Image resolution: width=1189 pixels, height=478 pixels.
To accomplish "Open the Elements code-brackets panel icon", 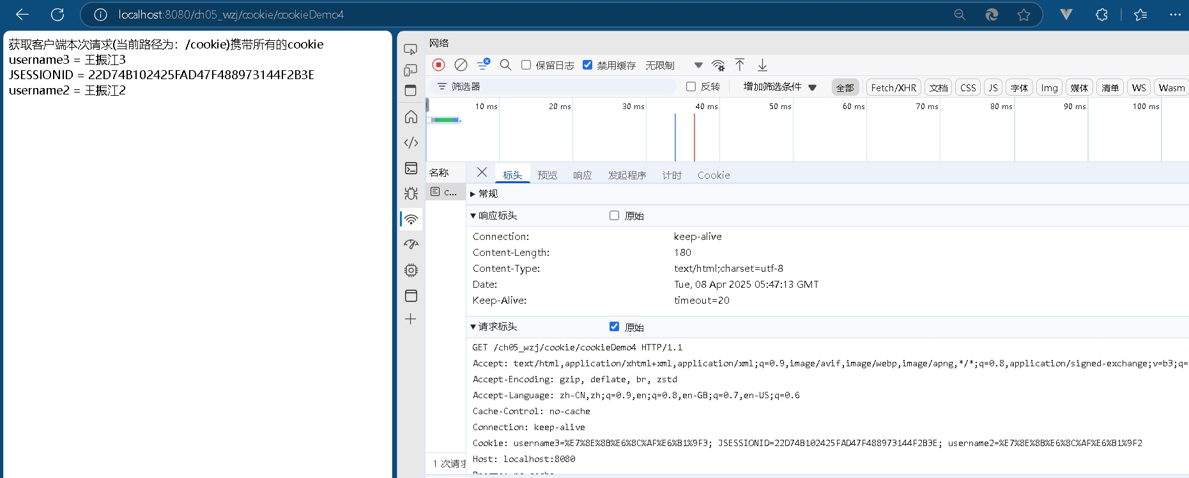I will (x=411, y=143).
